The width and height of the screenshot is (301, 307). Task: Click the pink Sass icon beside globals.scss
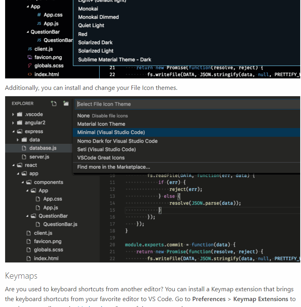(x=30, y=65)
